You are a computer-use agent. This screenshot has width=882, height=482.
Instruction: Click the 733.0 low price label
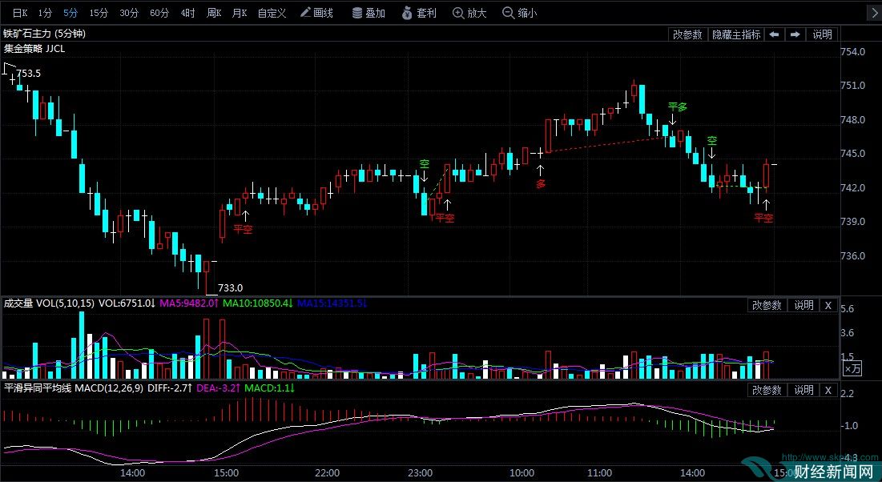[230, 287]
